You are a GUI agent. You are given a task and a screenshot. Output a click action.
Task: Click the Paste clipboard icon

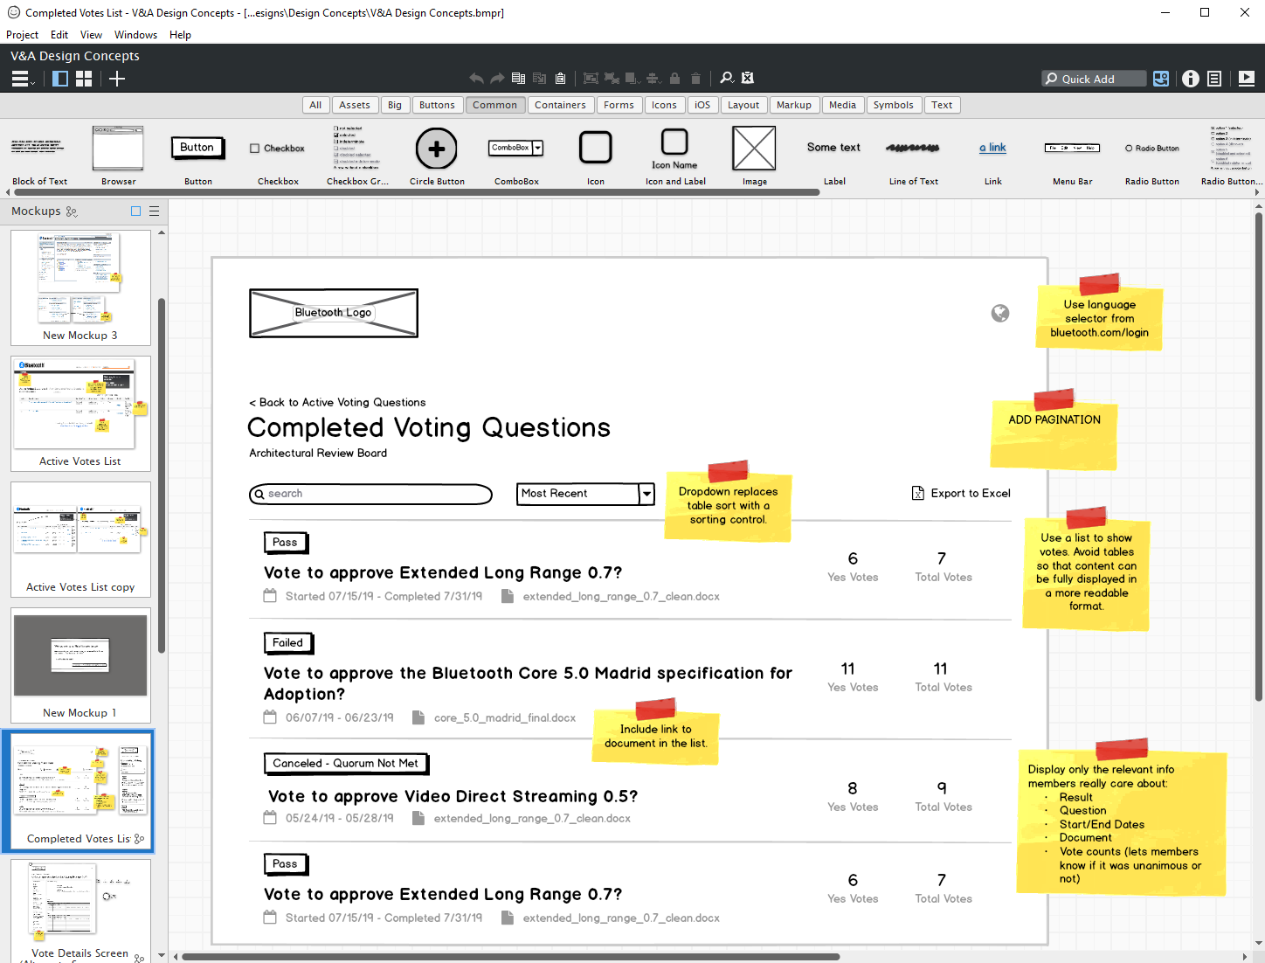561,79
